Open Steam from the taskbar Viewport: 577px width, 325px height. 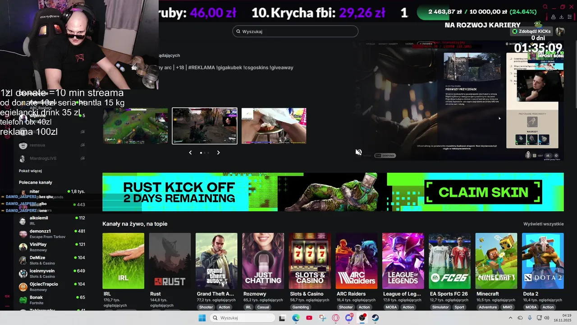pyautogui.click(x=375, y=318)
